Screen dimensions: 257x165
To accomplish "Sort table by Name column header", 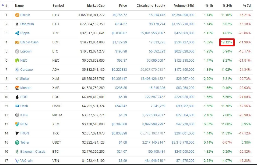I will click(x=19, y=6).
